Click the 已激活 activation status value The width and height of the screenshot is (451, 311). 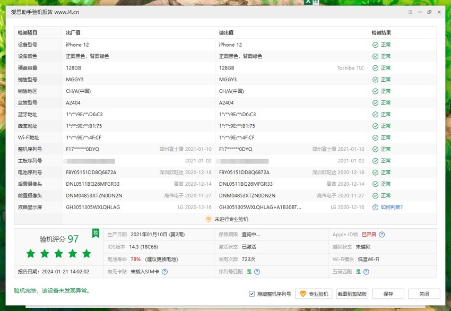[x=249, y=247]
